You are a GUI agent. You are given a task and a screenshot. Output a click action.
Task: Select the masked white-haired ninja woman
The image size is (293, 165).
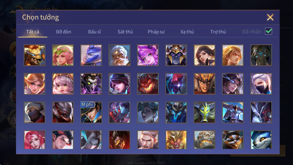pyautogui.click(x=261, y=84)
